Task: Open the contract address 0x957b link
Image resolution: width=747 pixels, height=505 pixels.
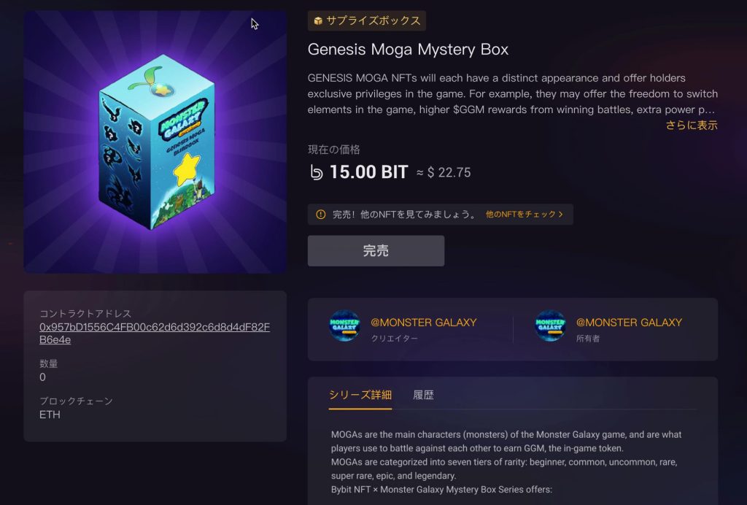Action: tap(155, 334)
